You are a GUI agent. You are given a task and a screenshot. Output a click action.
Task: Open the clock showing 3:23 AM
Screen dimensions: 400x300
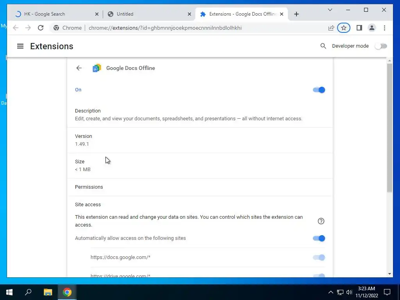pyautogui.click(x=366, y=292)
